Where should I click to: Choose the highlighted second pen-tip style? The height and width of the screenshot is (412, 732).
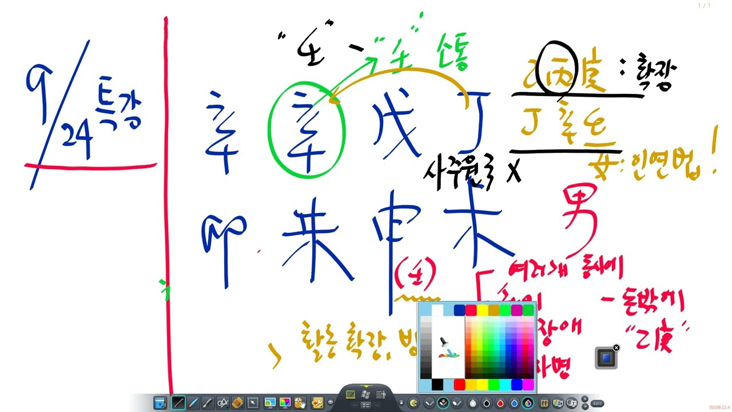click(443, 403)
